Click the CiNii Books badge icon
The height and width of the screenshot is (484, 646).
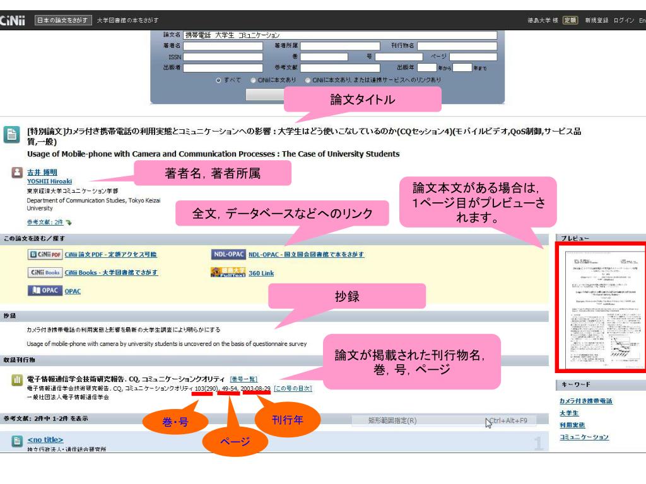point(45,272)
